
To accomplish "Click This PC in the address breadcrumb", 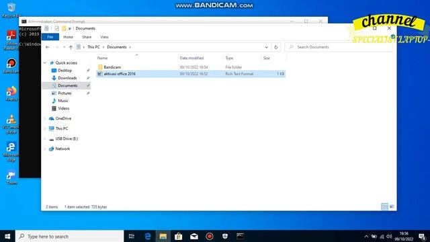I will tap(93, 47).
